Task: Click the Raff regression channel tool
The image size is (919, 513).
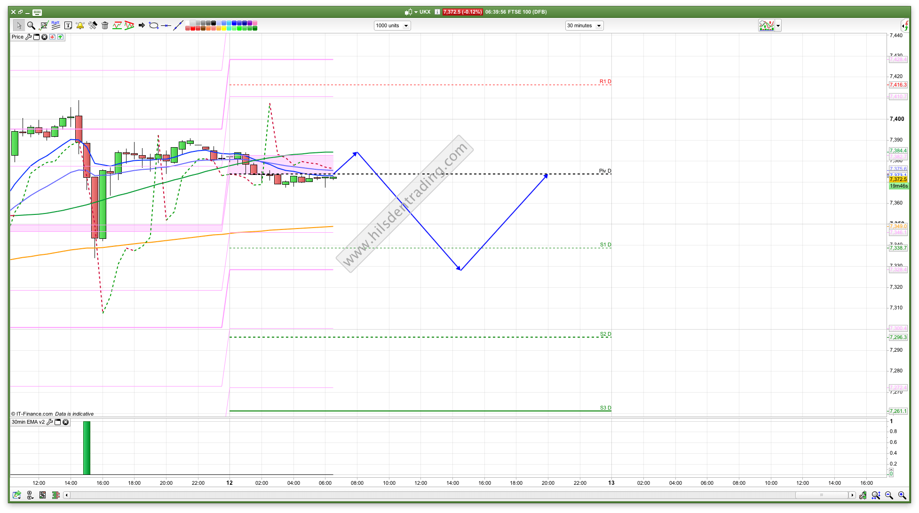Action: pos(55,25)
